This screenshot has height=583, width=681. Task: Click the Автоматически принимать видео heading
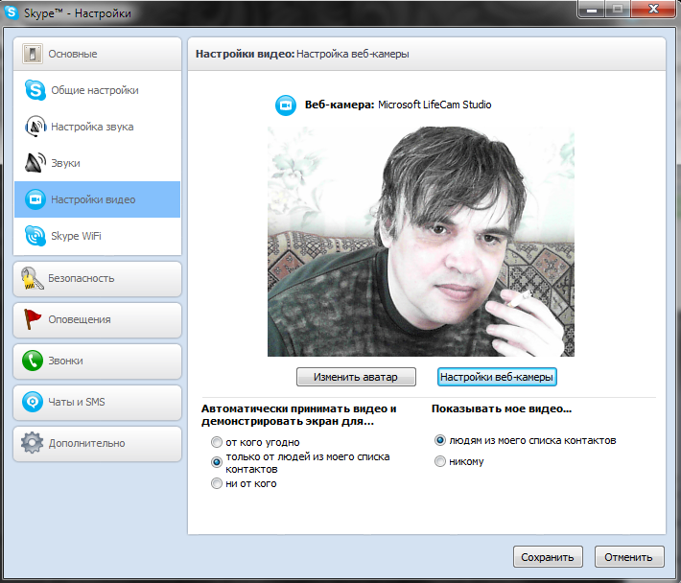pos(299,415)
